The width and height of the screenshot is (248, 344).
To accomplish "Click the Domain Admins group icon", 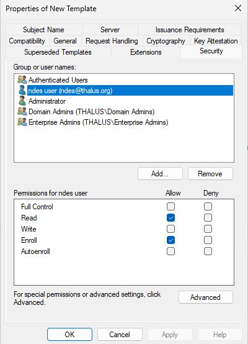I will [22, 111].
